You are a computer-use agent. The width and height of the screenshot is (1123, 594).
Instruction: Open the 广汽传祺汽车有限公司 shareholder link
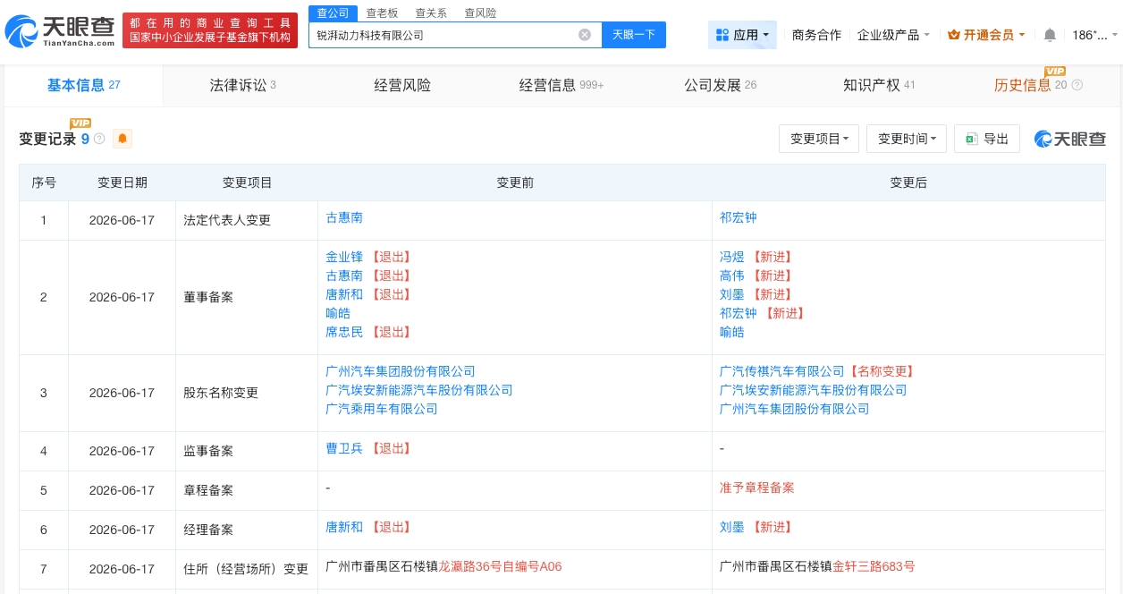tap(781, 371)
